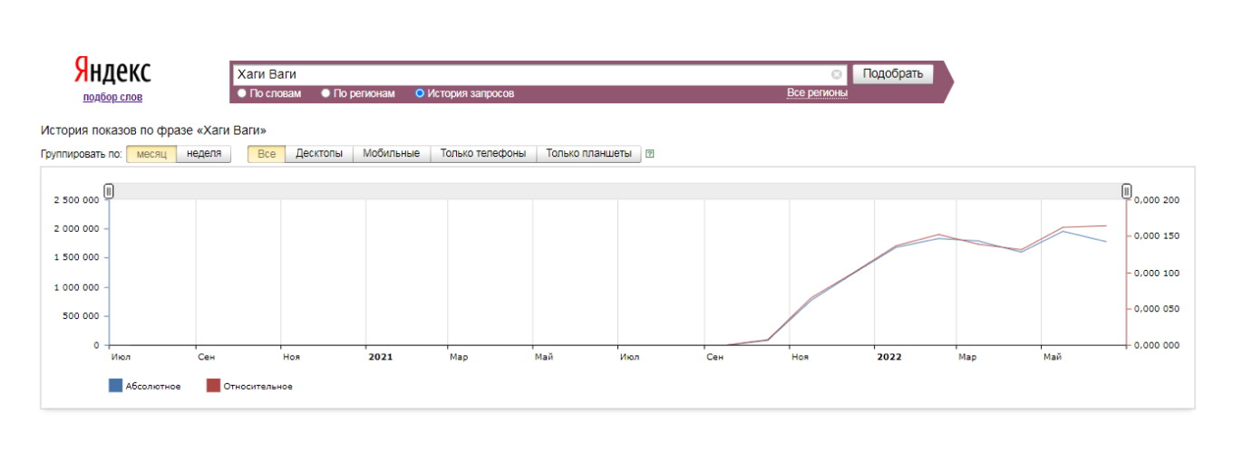Viewport: 1233px width, 471px height.
Task: Switch to the Все devices tab
Action: pyautogui.click(x=267, y=154)
